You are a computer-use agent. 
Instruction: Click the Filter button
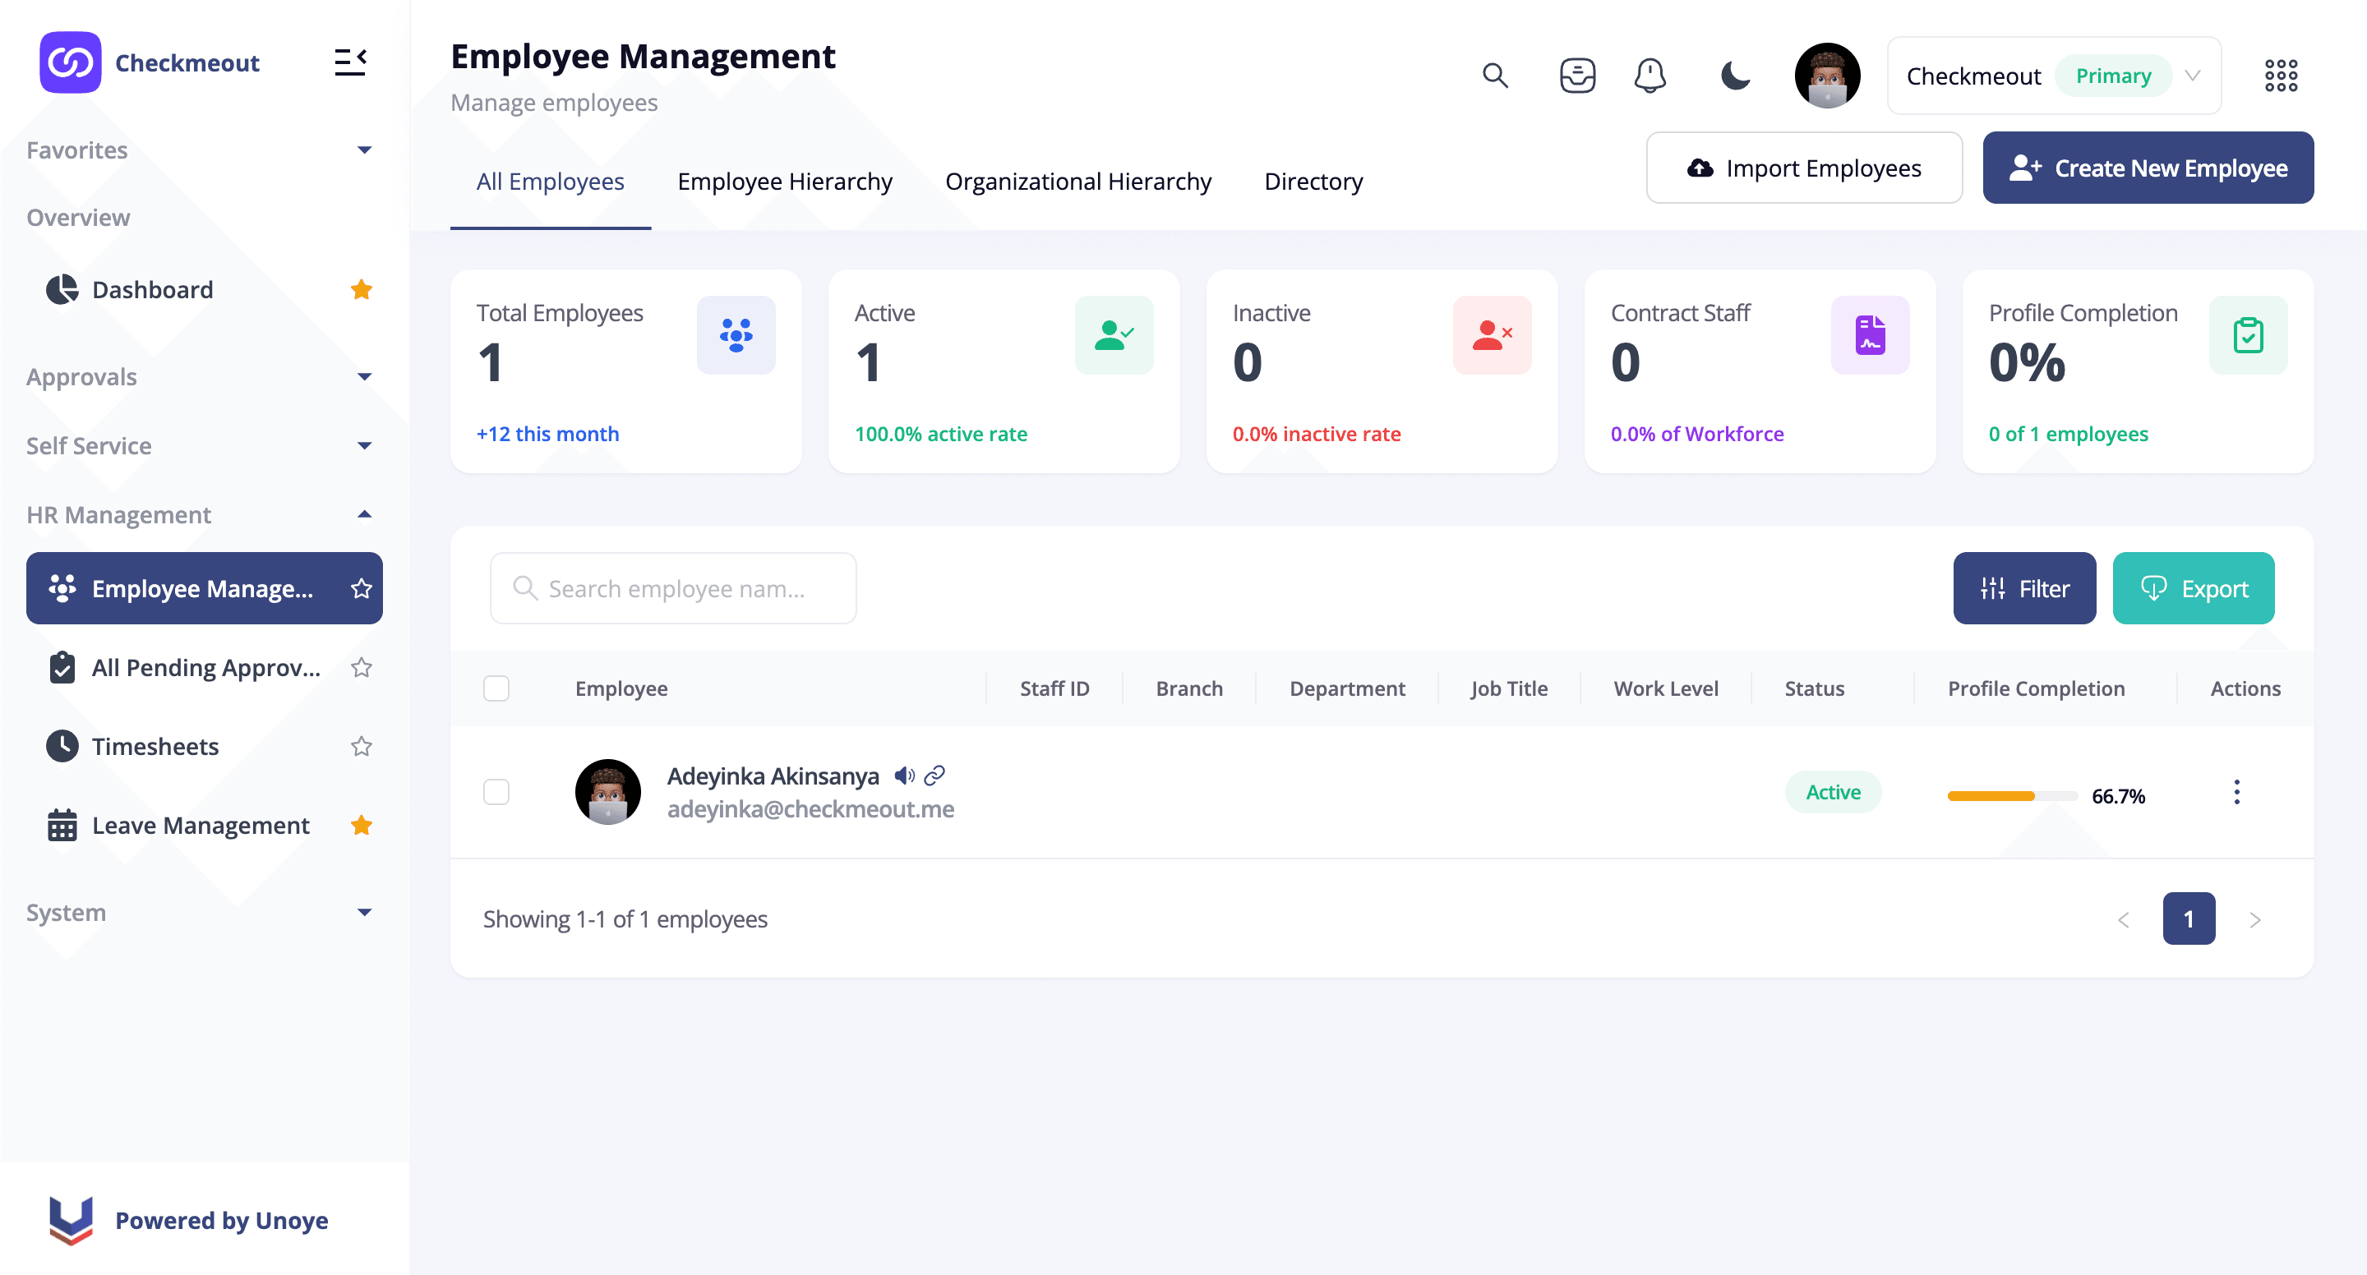click(2024, 589)
